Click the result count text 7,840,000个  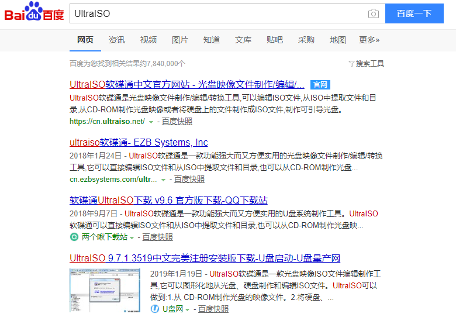[166, 64]
